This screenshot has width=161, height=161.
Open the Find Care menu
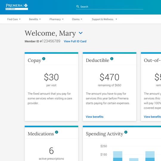(14, 19)
